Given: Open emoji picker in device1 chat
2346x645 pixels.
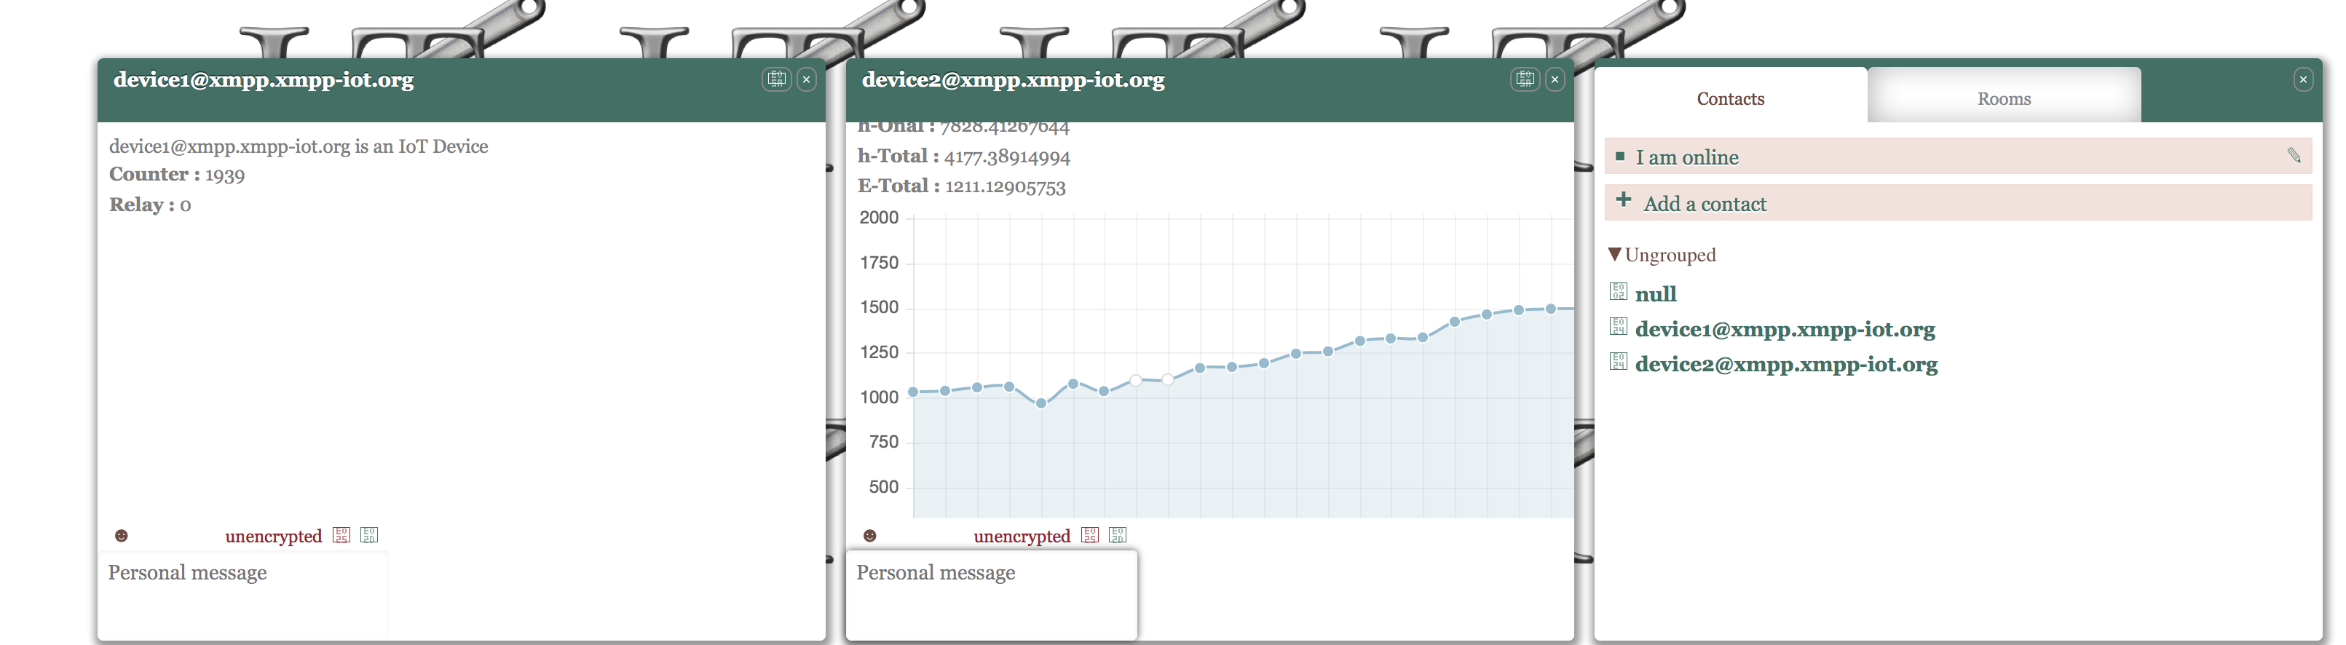Looking at the screenshot, I should (x=121, y=536).
